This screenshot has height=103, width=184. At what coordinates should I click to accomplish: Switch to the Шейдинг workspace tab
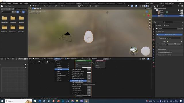click(79, 4)
